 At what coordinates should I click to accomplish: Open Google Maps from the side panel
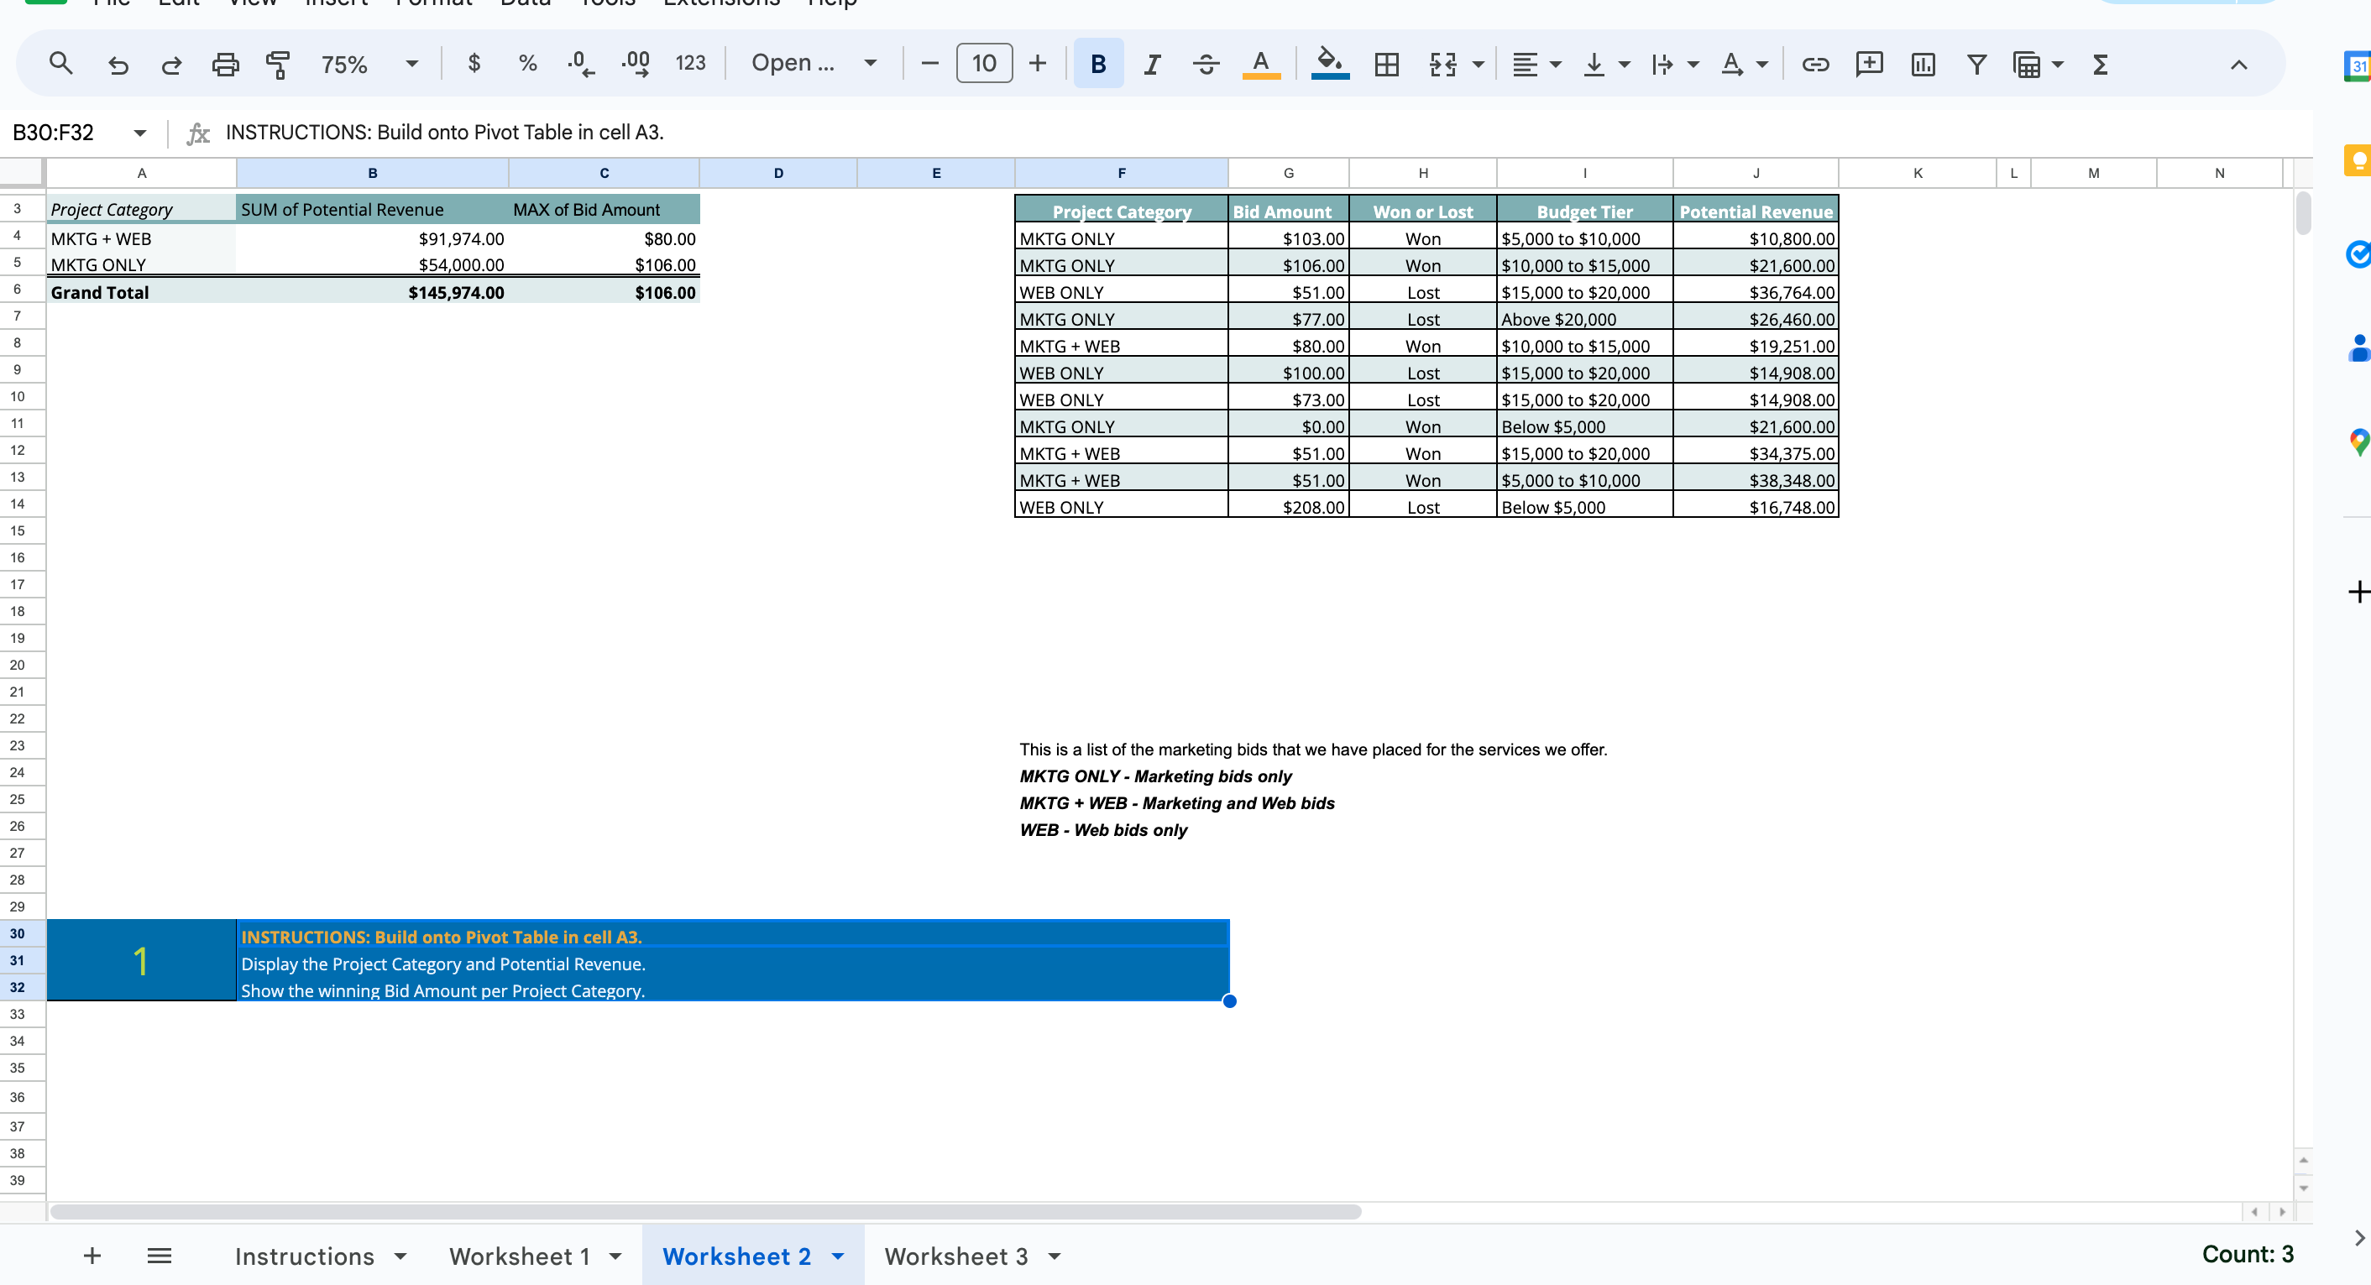point(2359,442)
